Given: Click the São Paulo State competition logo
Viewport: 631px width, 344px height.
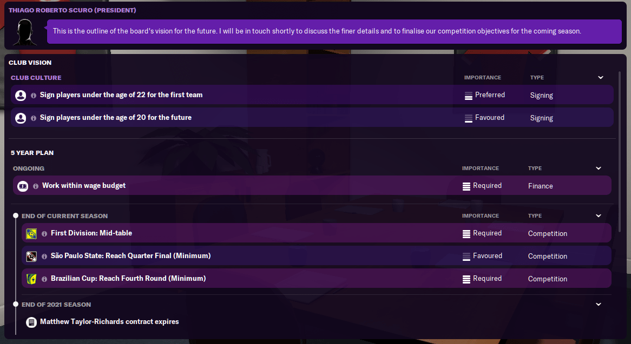Looking at the screenshot, I should (x=31, y=256).
